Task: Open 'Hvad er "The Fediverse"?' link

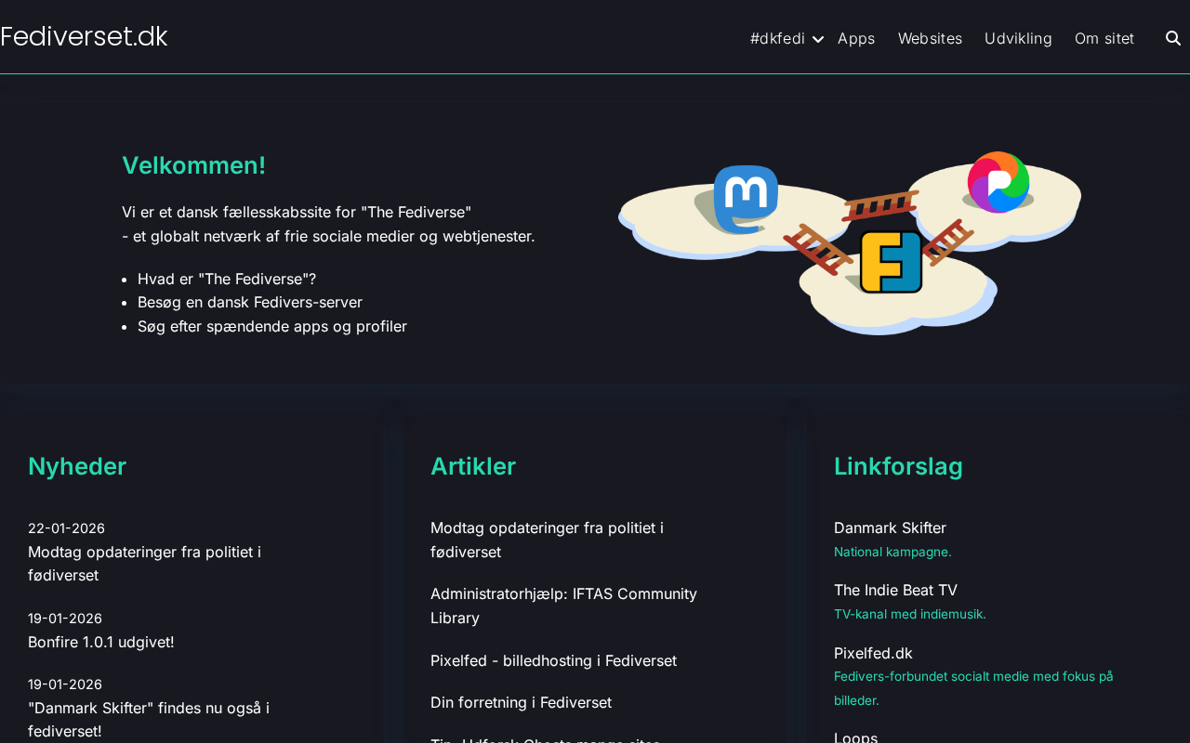Action: point(227,279)
